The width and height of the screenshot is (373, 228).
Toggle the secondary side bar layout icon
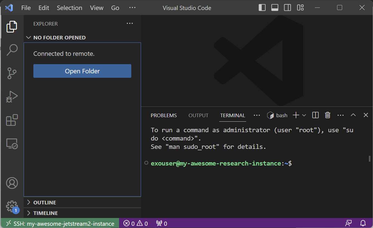(x=287, y=8)
